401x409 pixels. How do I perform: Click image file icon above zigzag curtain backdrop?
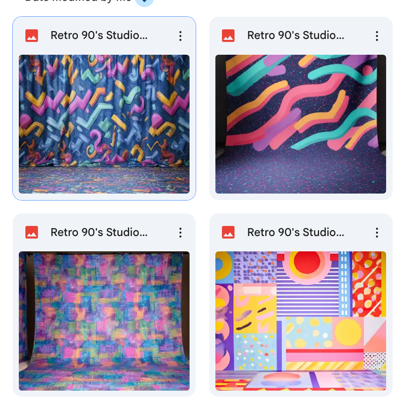pos(32,36)
